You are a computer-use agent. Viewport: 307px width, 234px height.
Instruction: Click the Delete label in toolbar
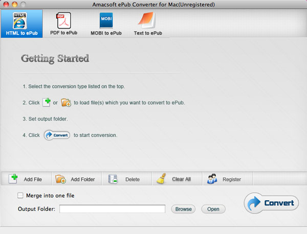(133, 179)
